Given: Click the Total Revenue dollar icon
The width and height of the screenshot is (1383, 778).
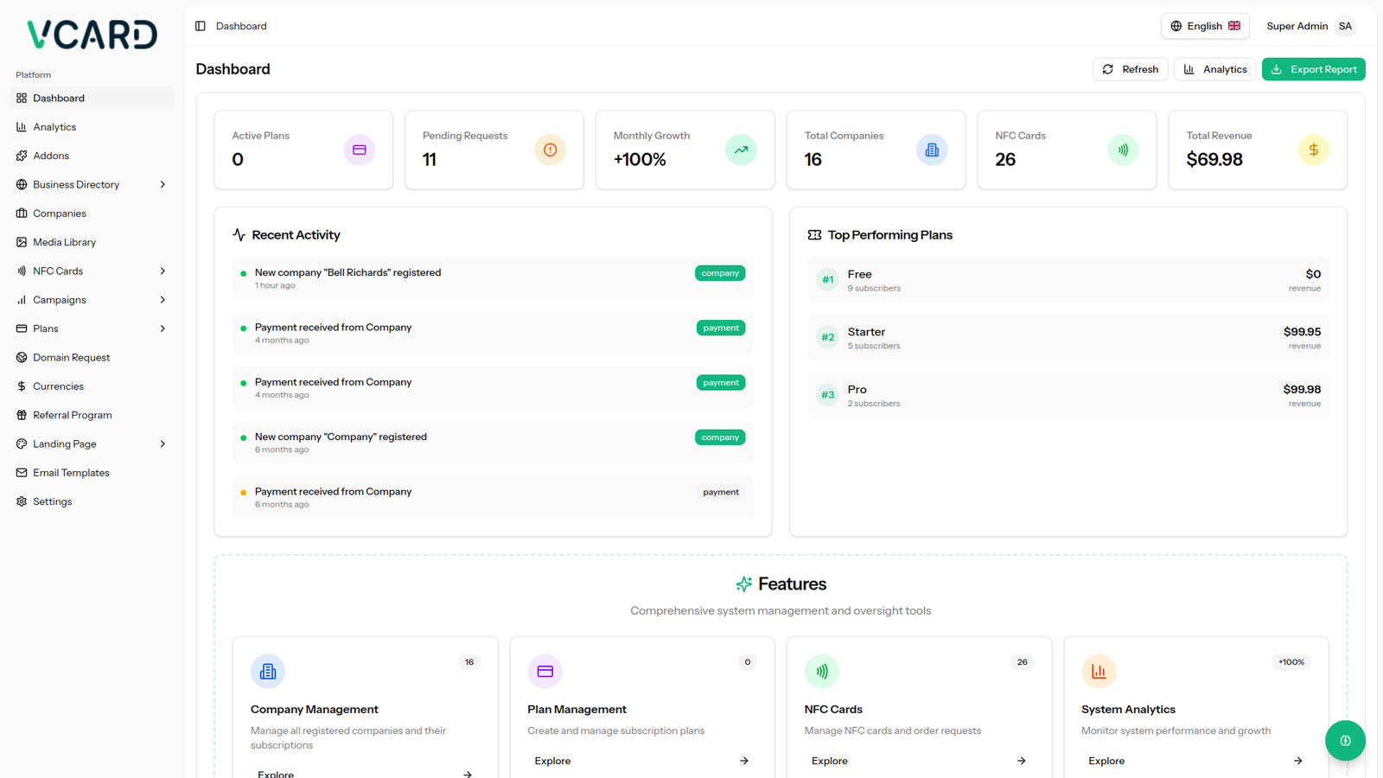Looking at the screenshot, I should 1313,150.
